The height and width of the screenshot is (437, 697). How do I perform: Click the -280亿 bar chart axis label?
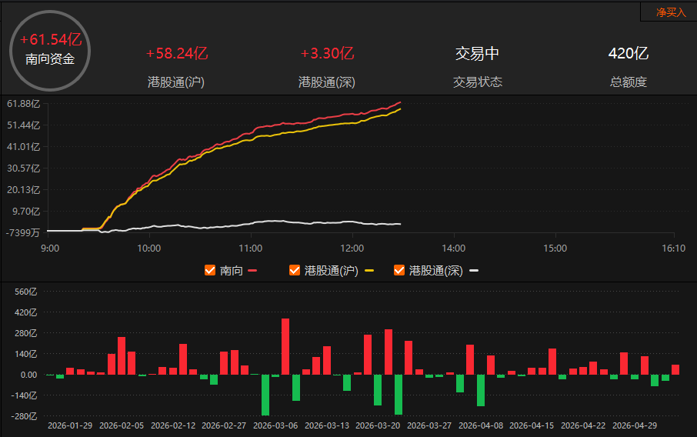(x=25, y=416)
